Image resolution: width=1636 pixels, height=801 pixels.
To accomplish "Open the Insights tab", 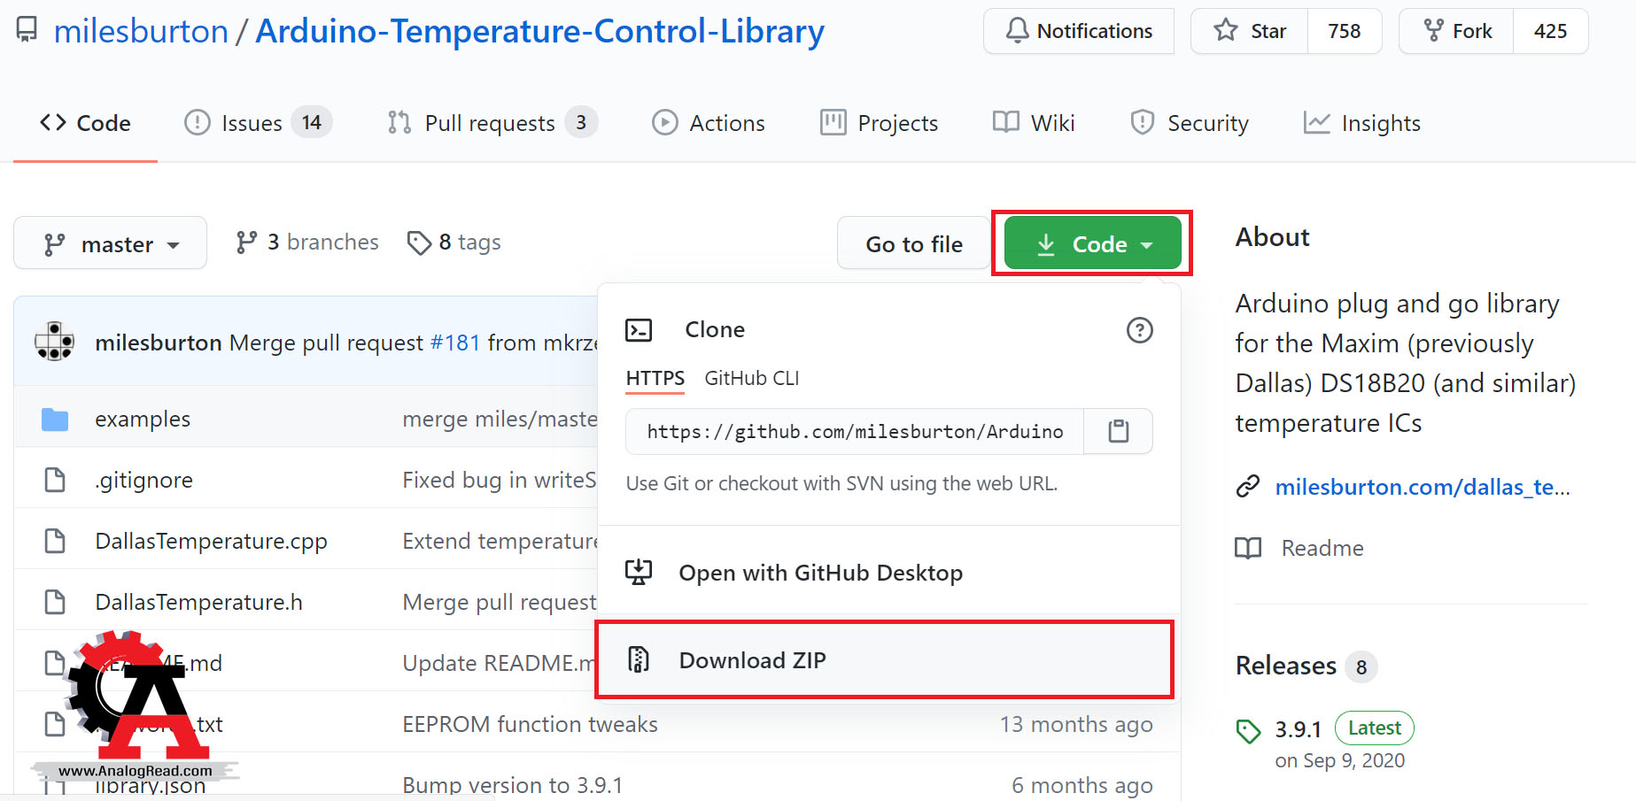I will click(1362, 123).
